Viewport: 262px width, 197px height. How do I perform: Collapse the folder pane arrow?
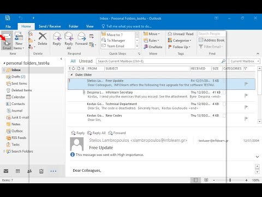[x=61, y=59]
